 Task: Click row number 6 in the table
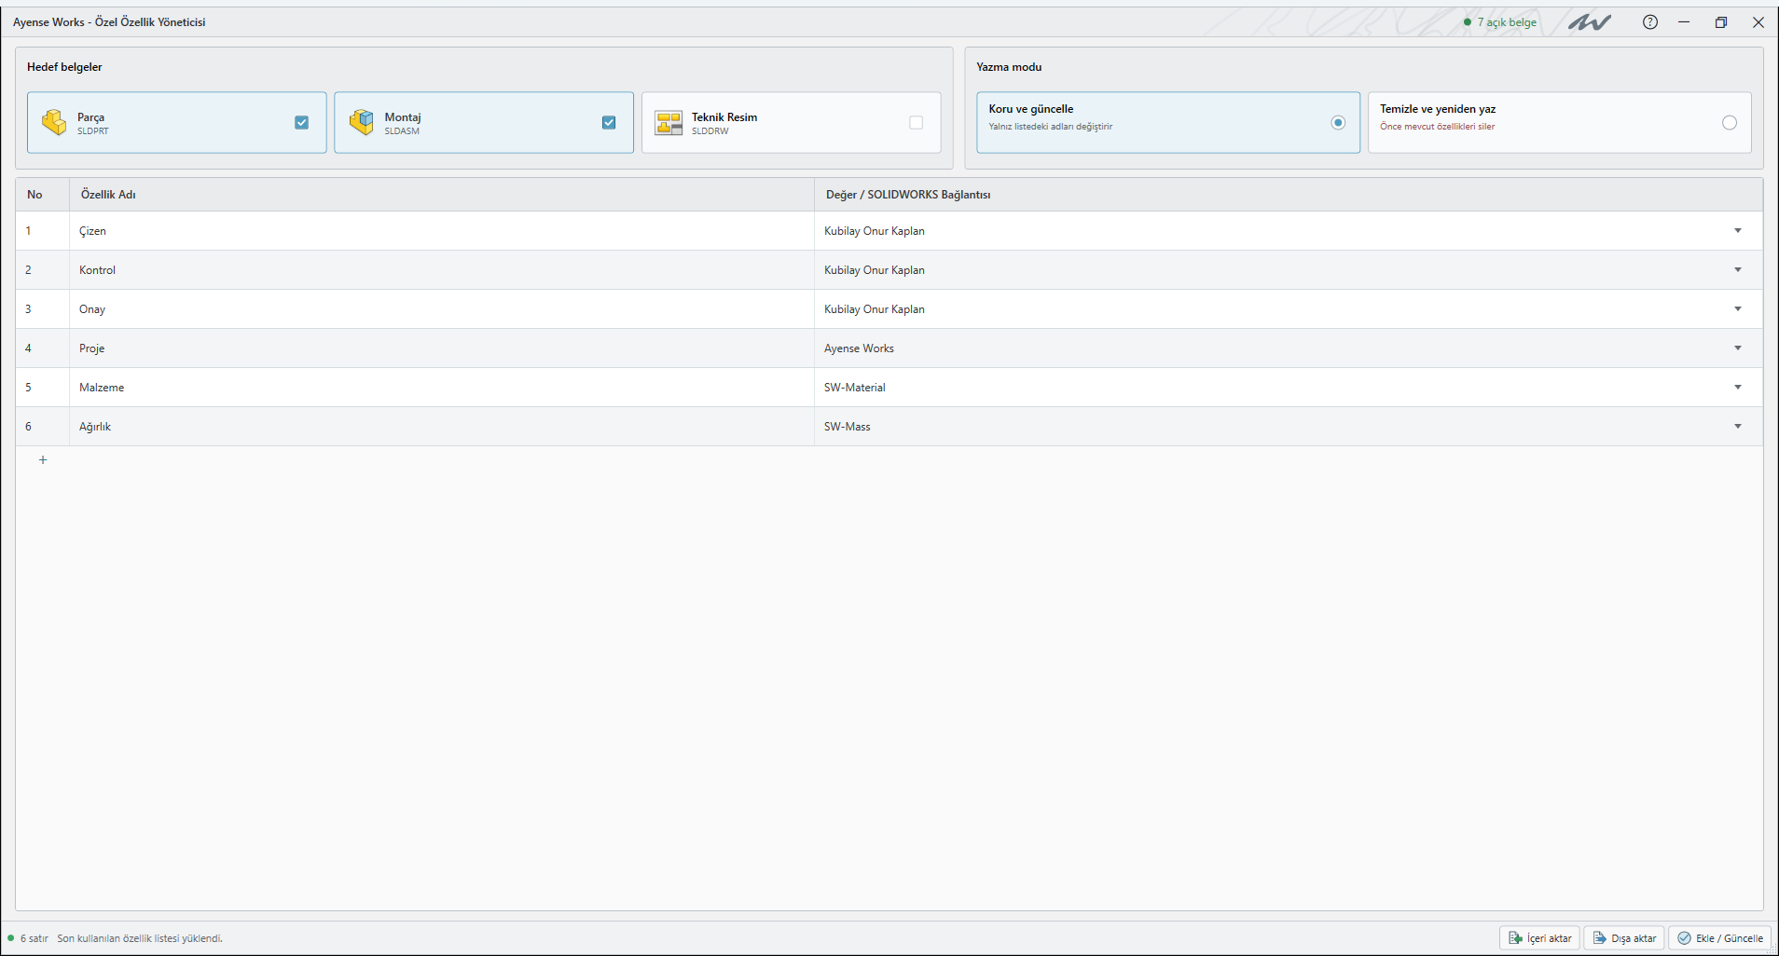tap(28, 427)
